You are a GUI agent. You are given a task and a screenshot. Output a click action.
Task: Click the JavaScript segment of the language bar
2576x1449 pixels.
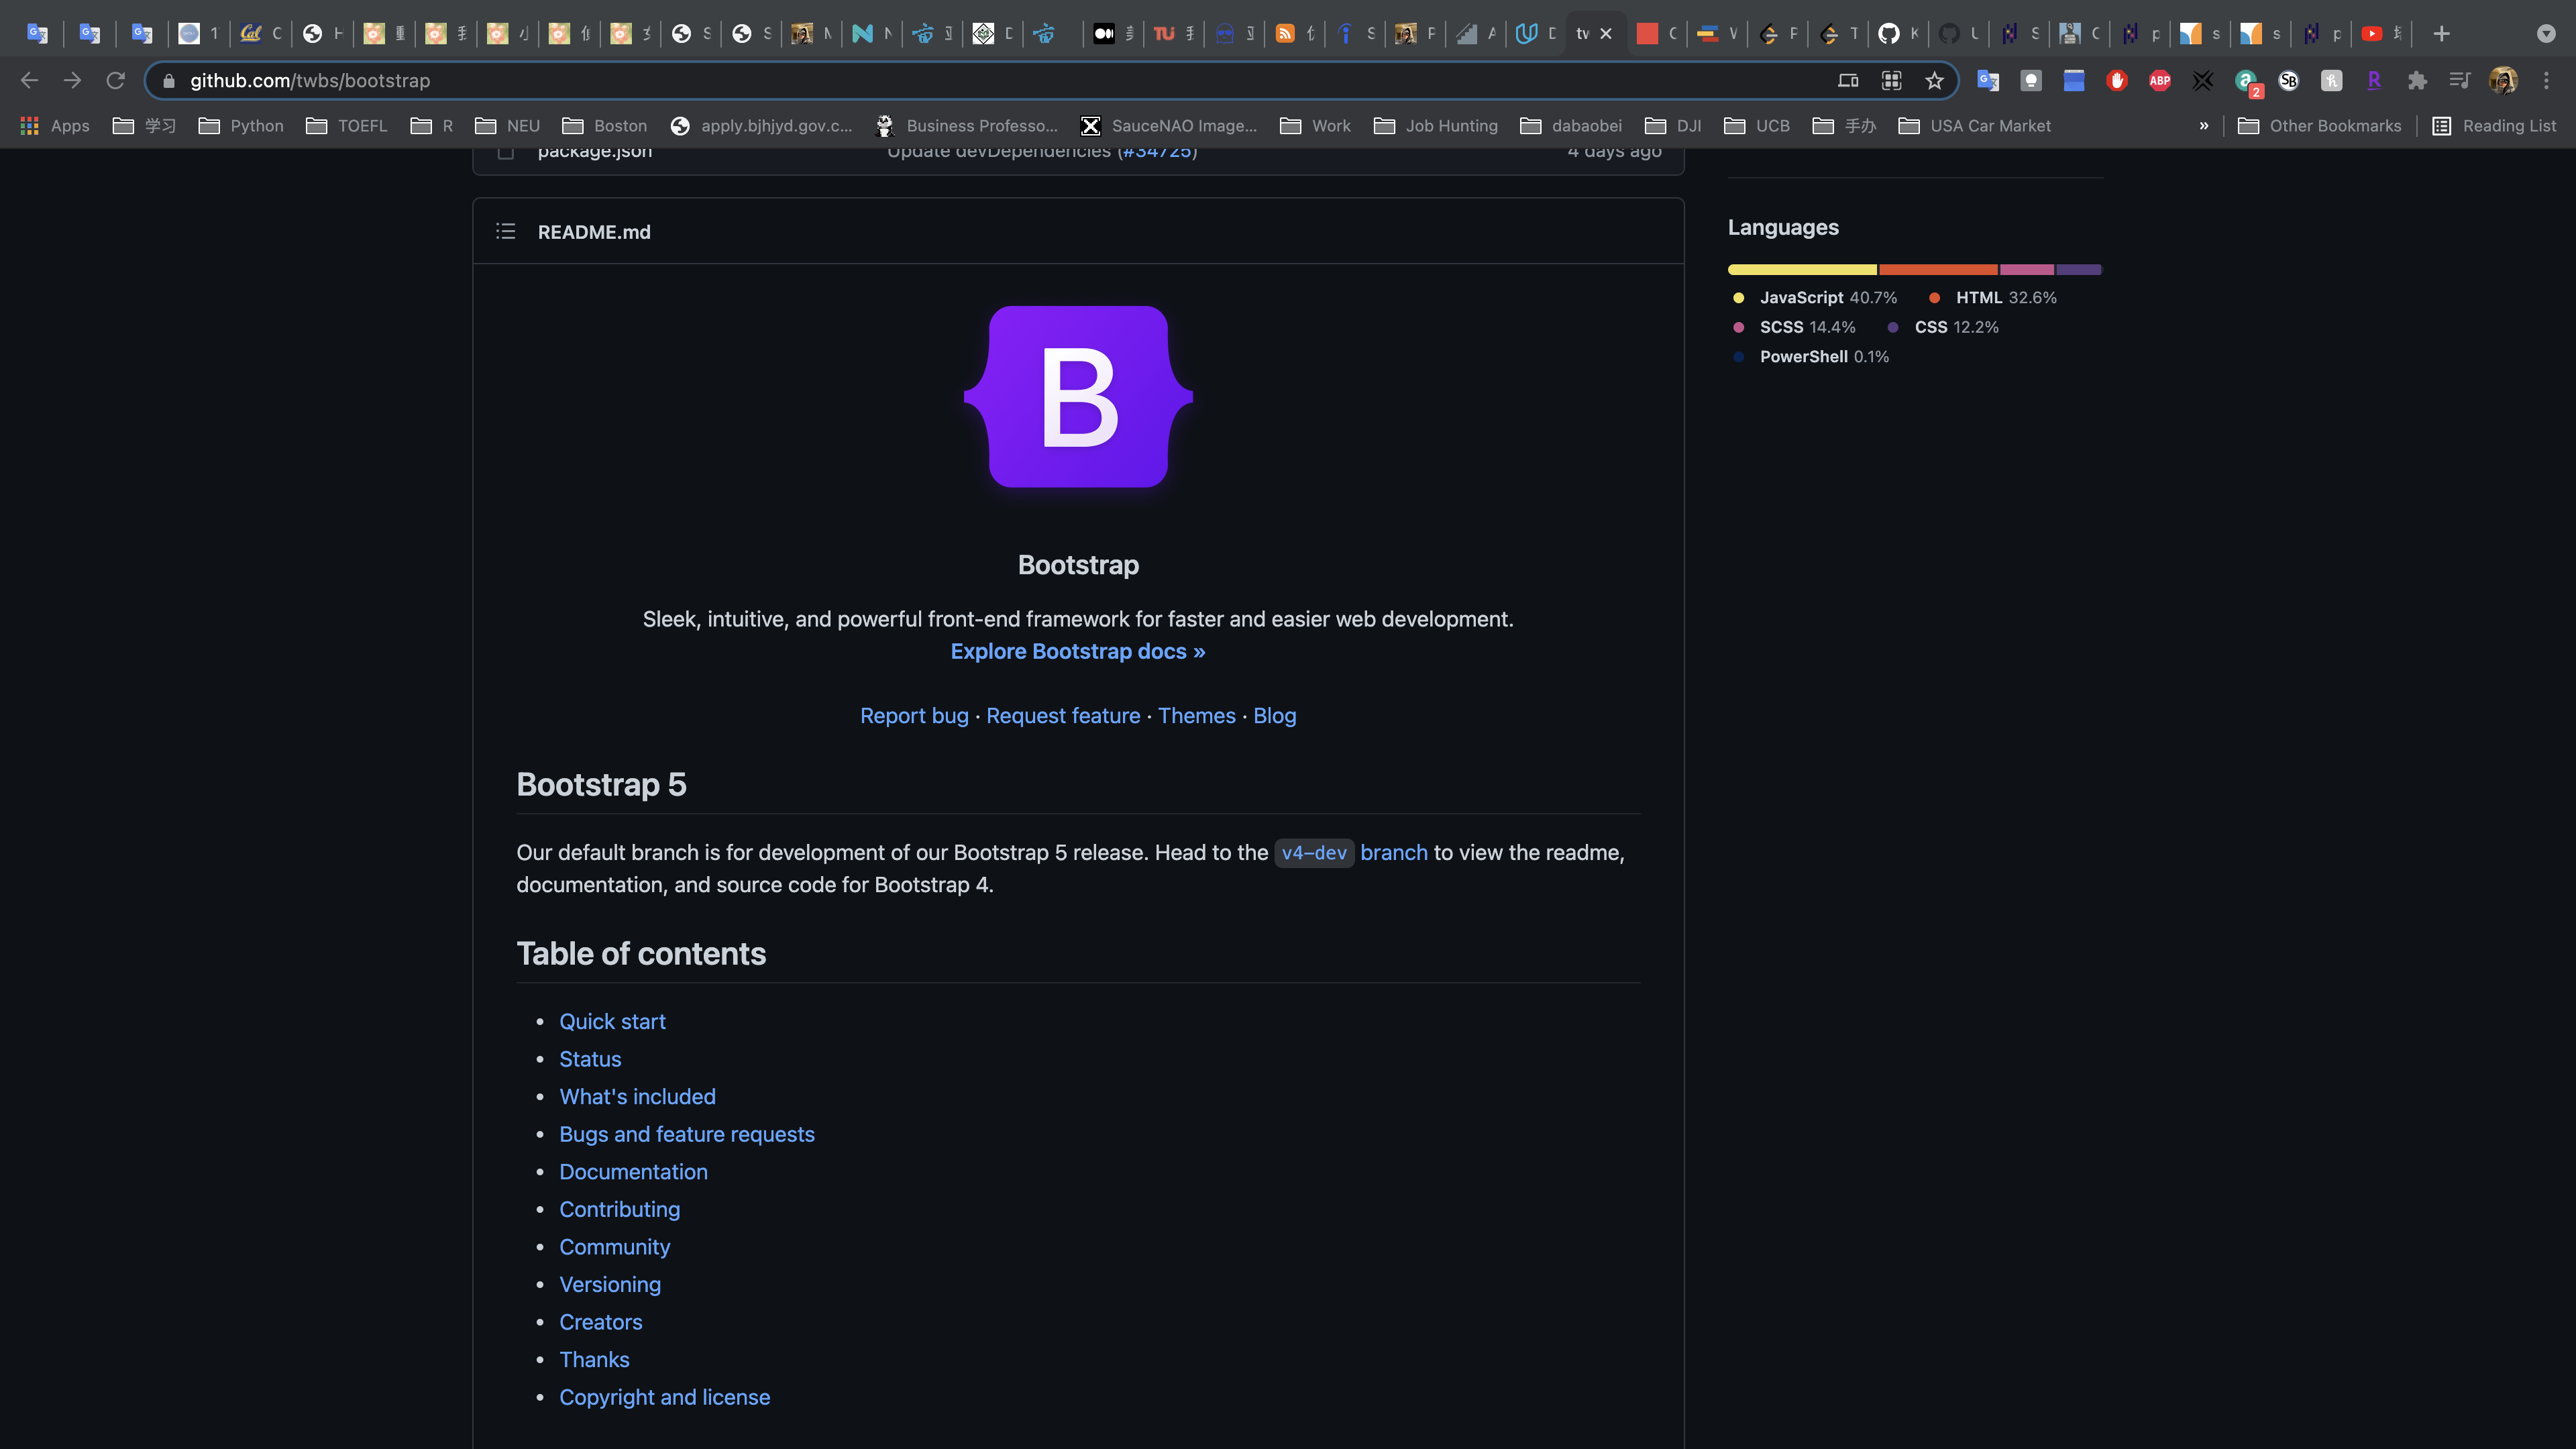[1802, 270]
